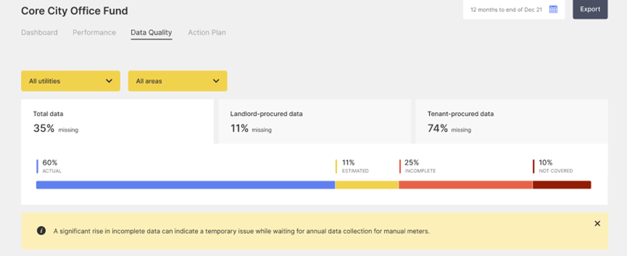
Task: Click the orange Incomplete bar segment
Action: (x=465, y=185)
